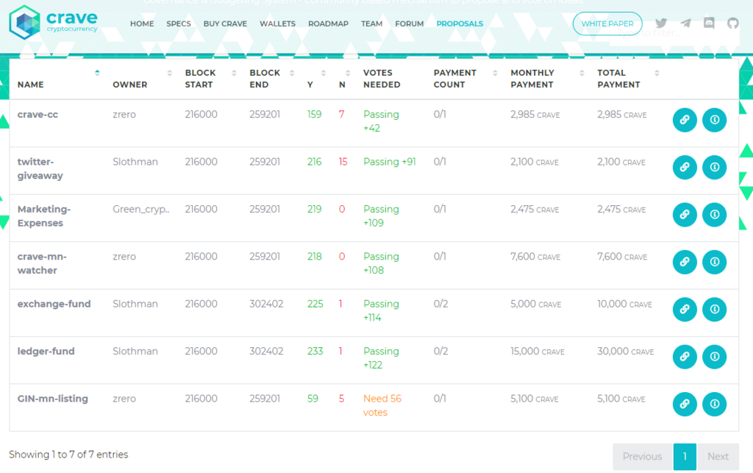Go to the HOME menu item
Viewport: 753px width, 473px height.
pos(142,24)
